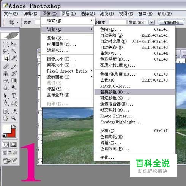This screenshot has width=186, height=186.
Task: Select the Hand tool
Action: tap(6, 118)
